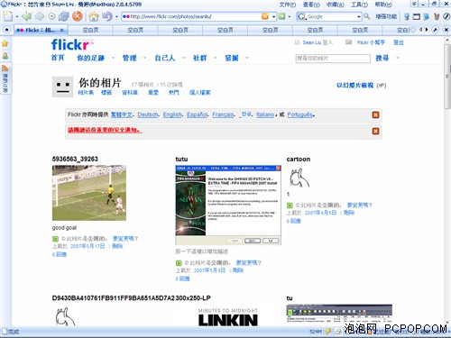Image resolution: width=451 pixels, height=338 pixels.
Task: Dismiss the language notice with orange X
Action: click(x=375, y=114)
